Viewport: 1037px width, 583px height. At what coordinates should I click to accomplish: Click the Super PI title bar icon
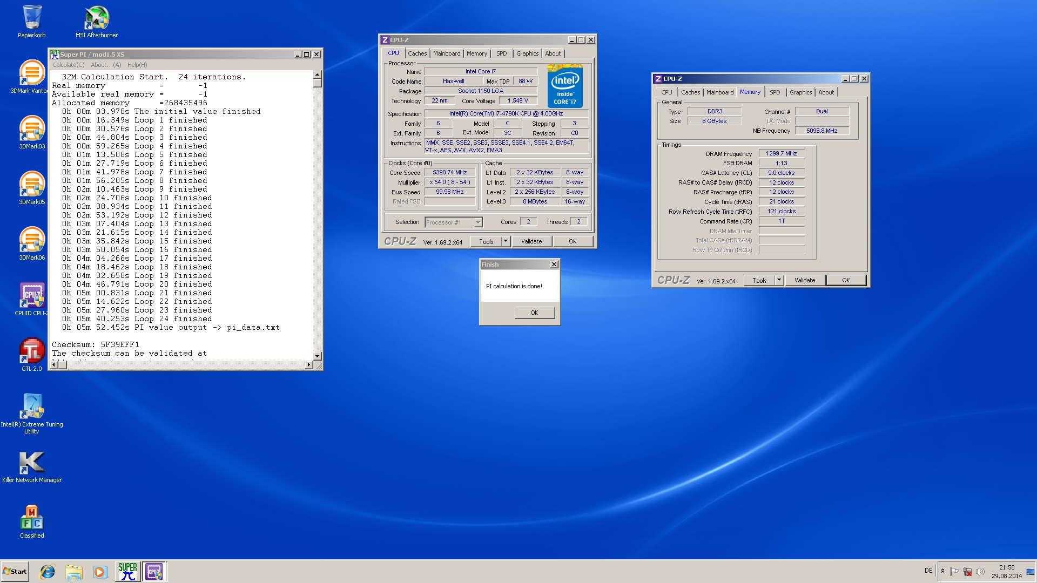point(55,54)
